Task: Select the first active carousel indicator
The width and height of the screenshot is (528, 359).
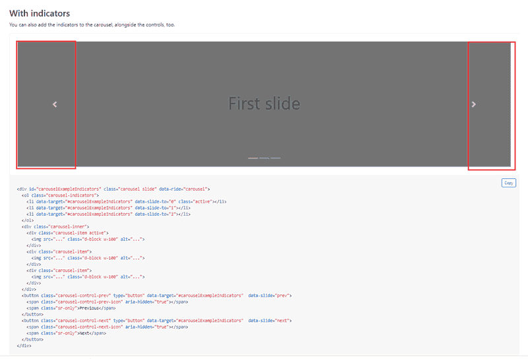Action: point(253,158)
